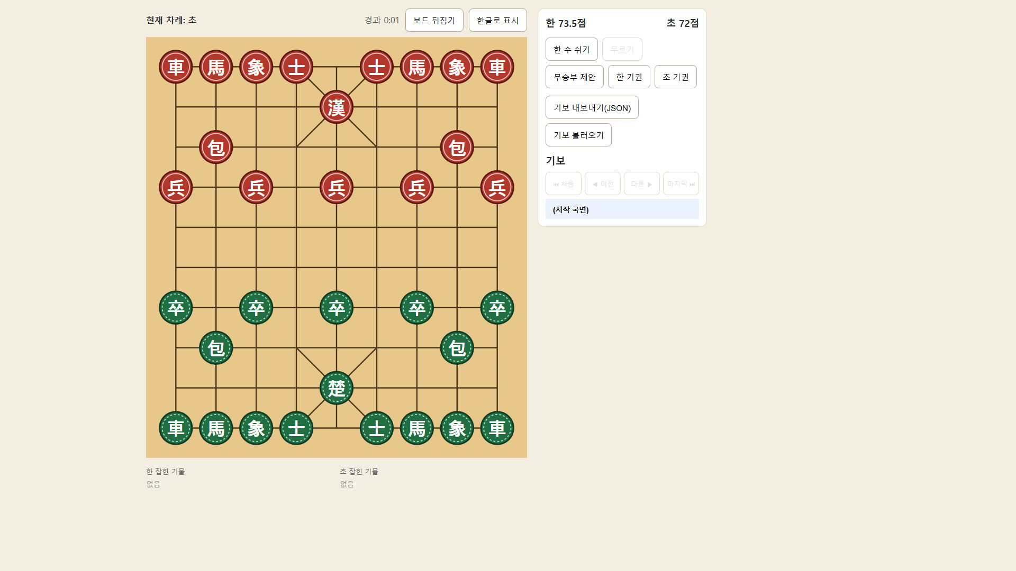
Task: Click the right red 馬 horse
Action: coord(417,67)
